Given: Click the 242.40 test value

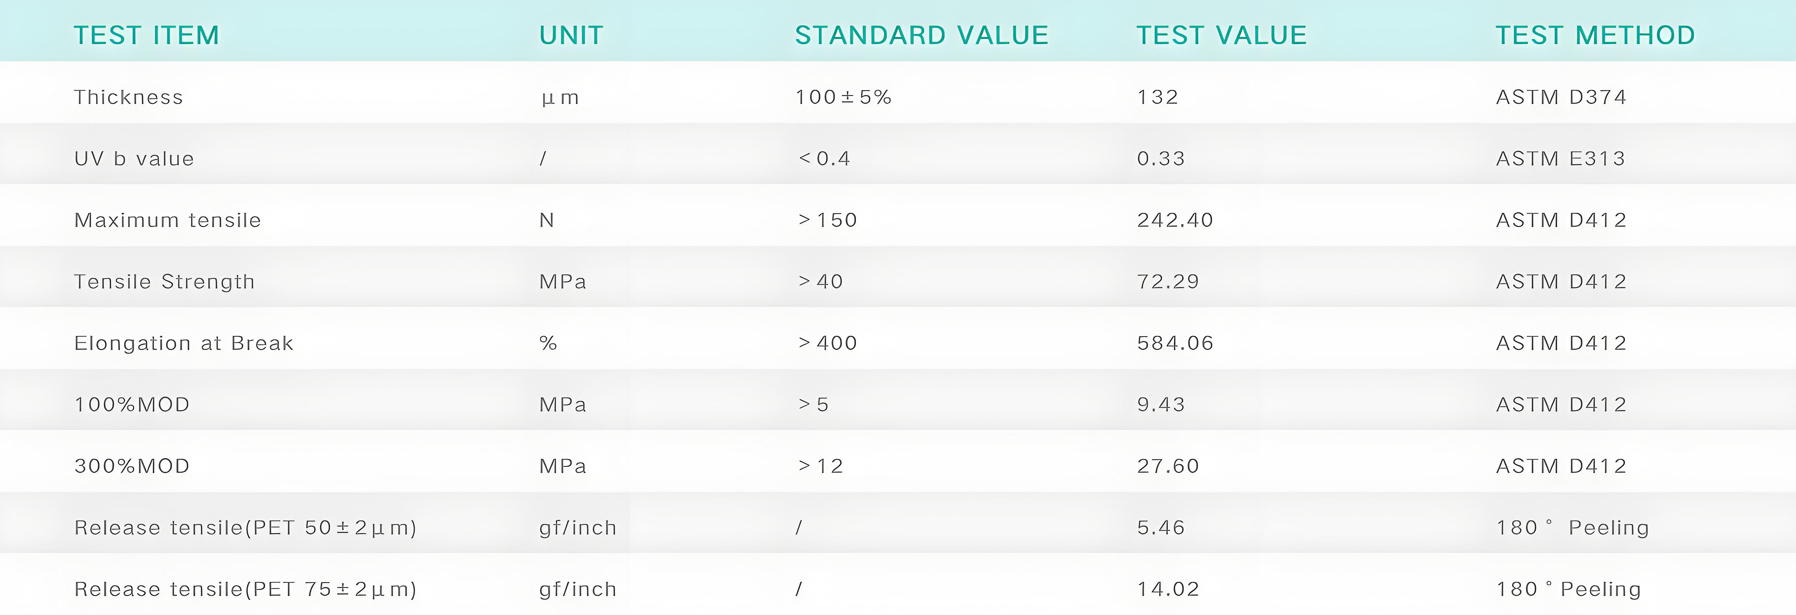Looking at the screenshot, I should tap(1175, 220).
